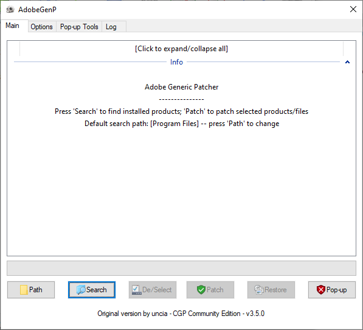
Task: Click the 'Original version by uncia' footer
Action: (181, 314)
